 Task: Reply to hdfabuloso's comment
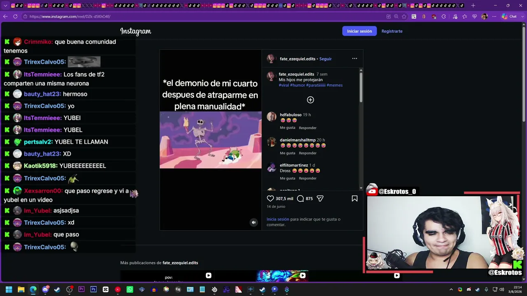pyautogui.click(x=308, y=128)
